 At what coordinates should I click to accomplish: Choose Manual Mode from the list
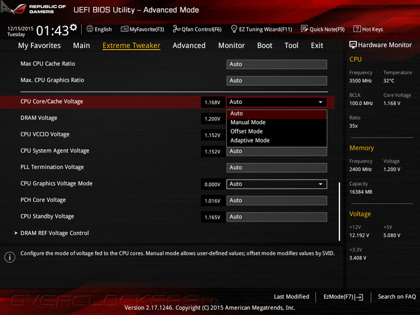276,123
